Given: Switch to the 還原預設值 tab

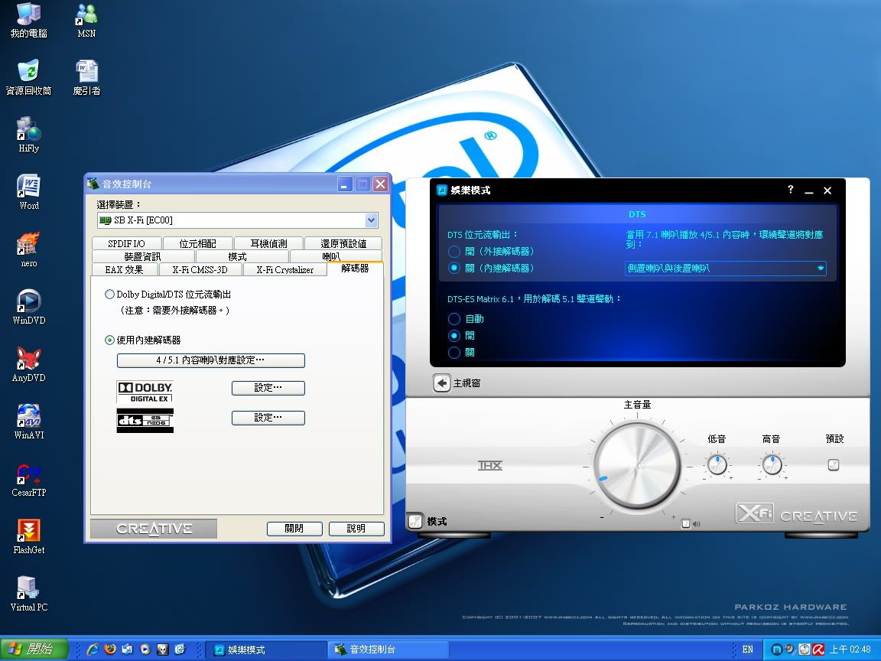Looking at the screenshot, I should pyautogui.click(x=343, y=243).
